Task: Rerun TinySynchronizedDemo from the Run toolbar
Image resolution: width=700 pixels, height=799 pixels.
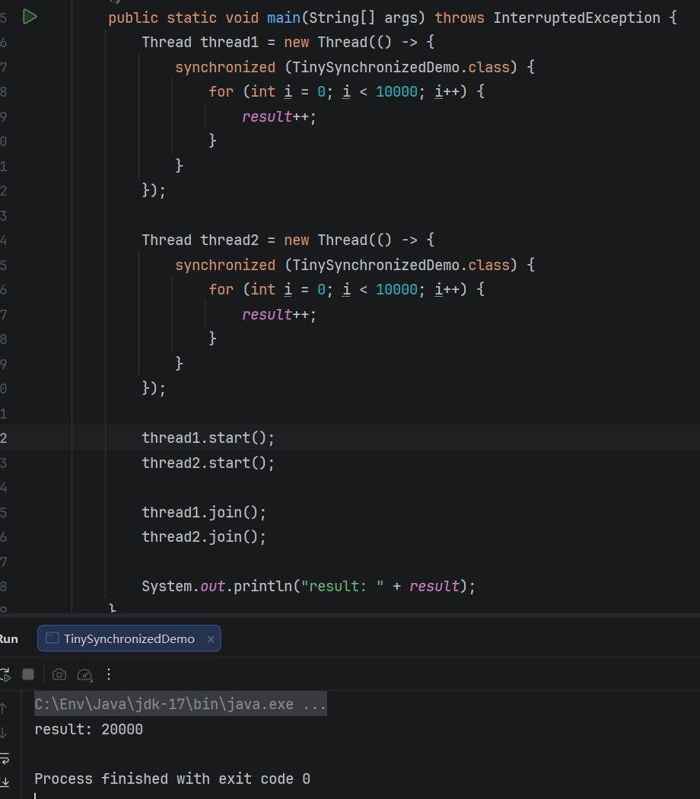Action: click(x=5, y=674)
